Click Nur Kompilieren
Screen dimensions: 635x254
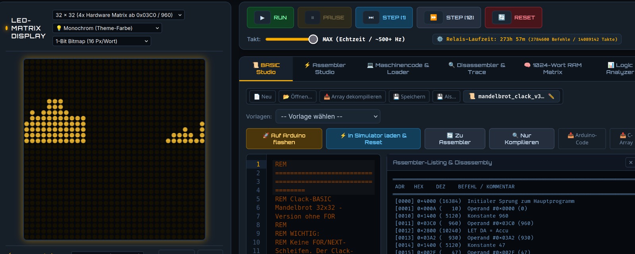[521, 139]
